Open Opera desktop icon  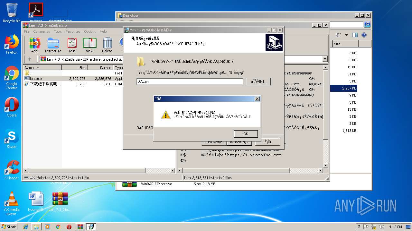[12, 107]
